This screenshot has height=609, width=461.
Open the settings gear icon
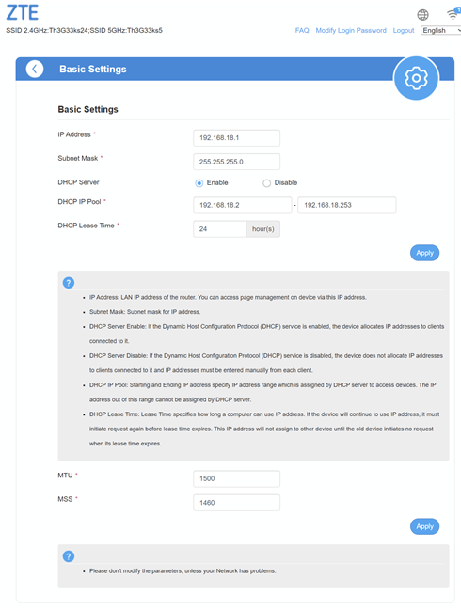coord(416,78)
